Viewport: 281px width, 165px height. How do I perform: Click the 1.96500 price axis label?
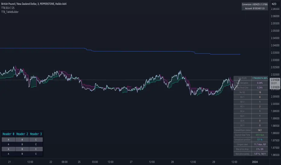coord(275,155)
